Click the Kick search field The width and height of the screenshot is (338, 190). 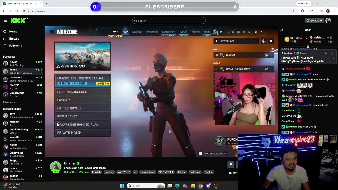click(x=169, y=21)
